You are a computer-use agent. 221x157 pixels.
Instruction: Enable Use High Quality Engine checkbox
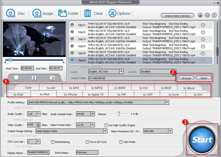106,125
